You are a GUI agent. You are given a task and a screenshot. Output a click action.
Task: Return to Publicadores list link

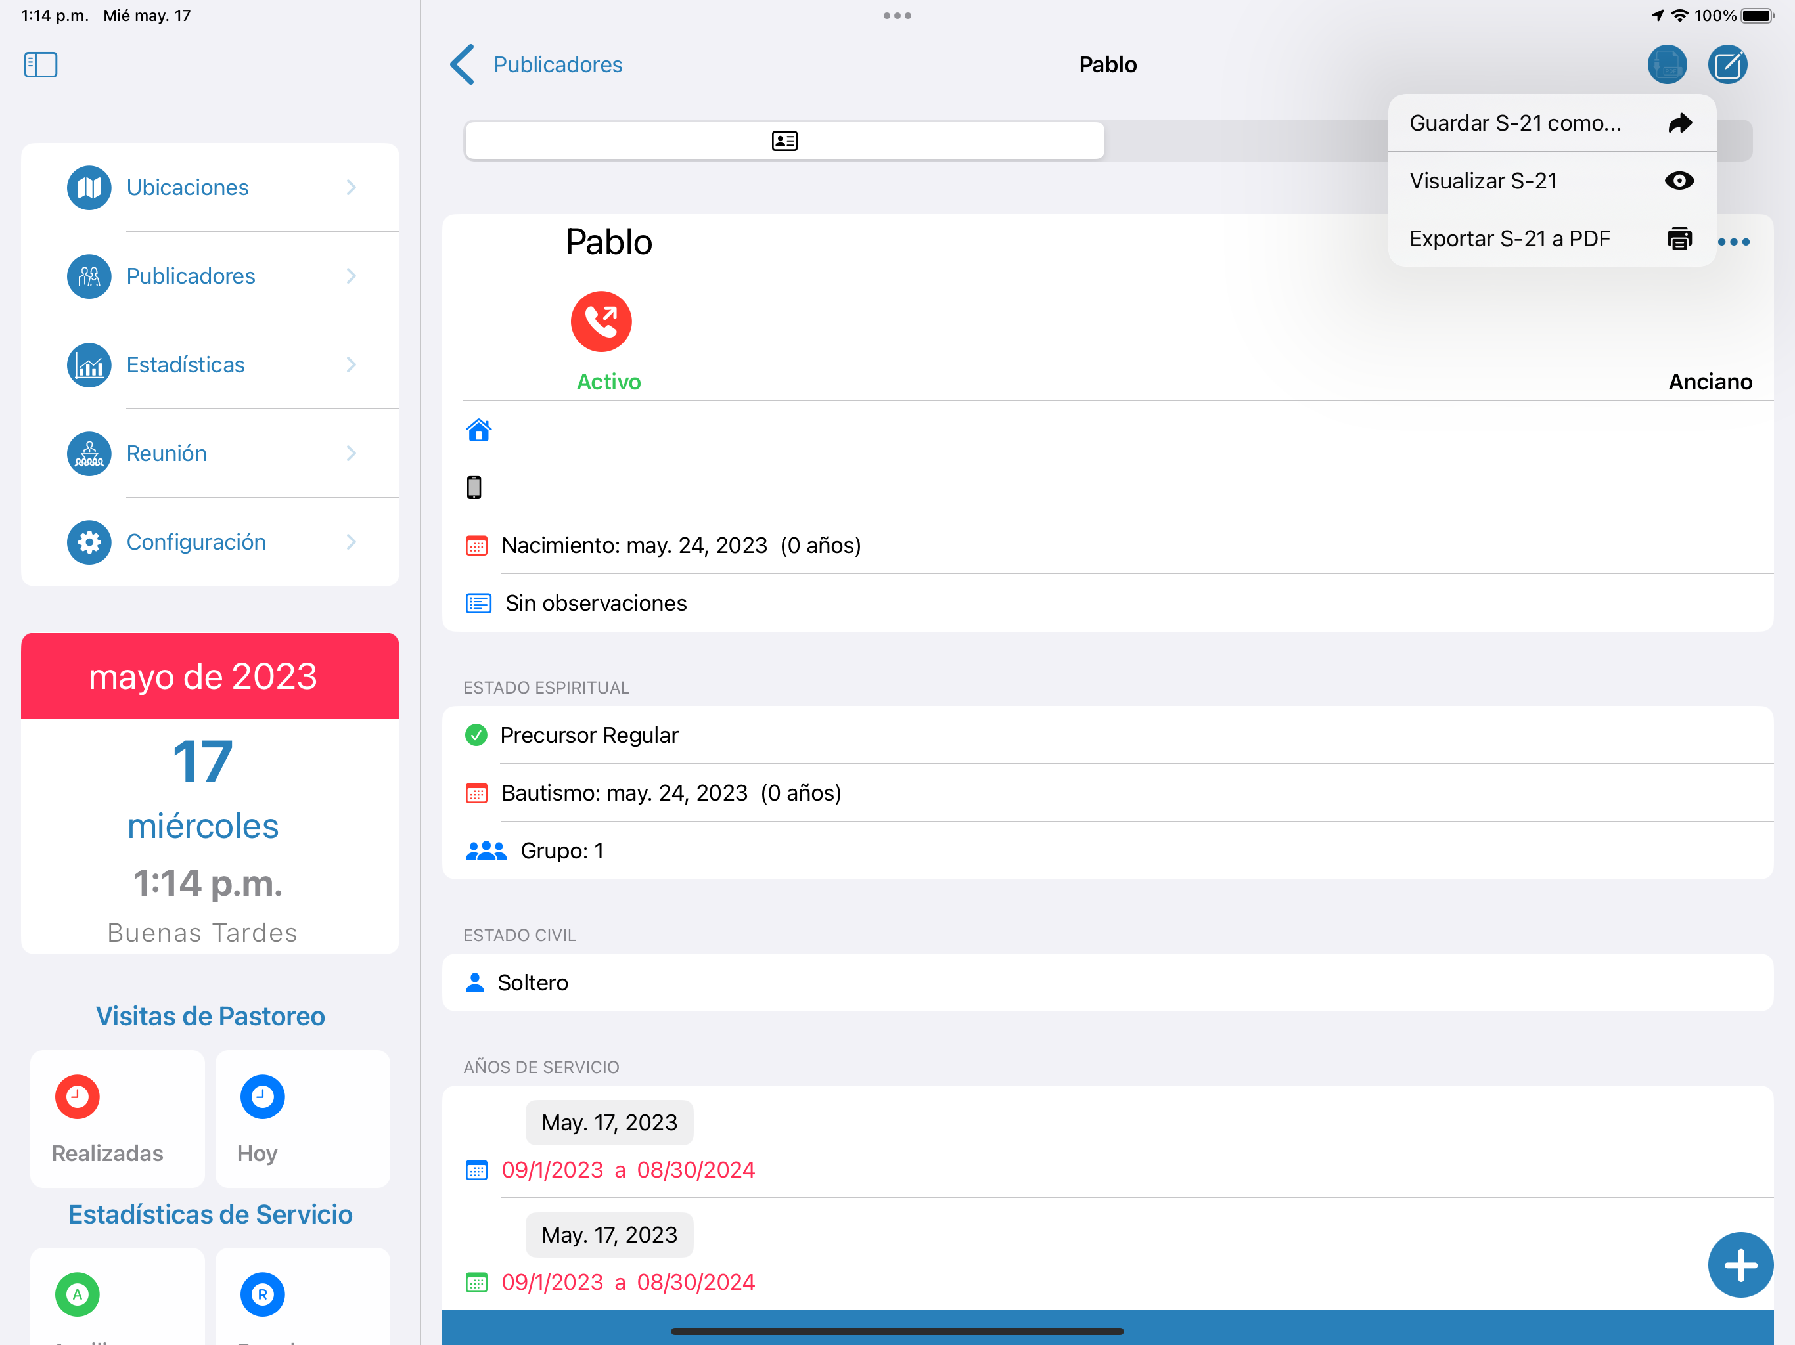[558, 65]
